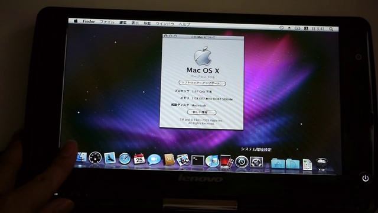This screenshot has height=213, width=378.
Task: Open iCal calendar showing 25
Action: point(139,159)
